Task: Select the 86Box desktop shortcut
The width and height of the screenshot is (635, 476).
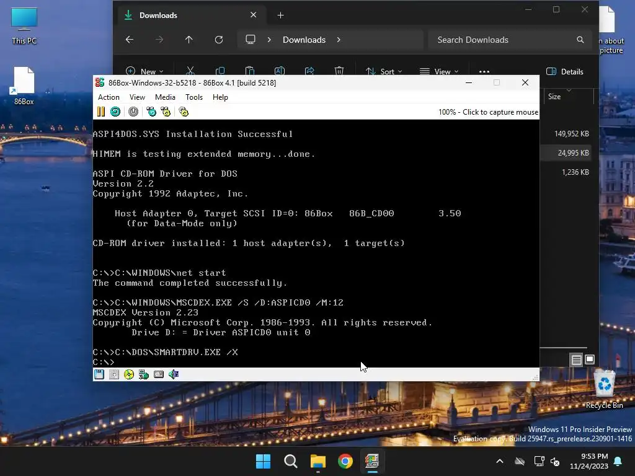Action: click(x=24, y=86)
